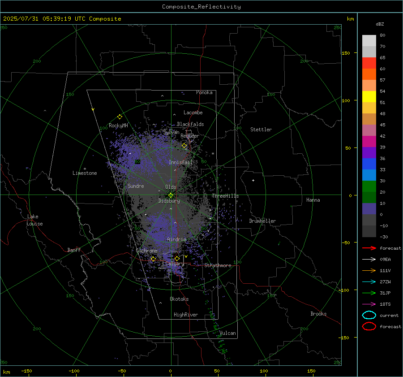Click the Airdrie city label
The width and height of the screenshot is (403, 377).
coord(176,239)
